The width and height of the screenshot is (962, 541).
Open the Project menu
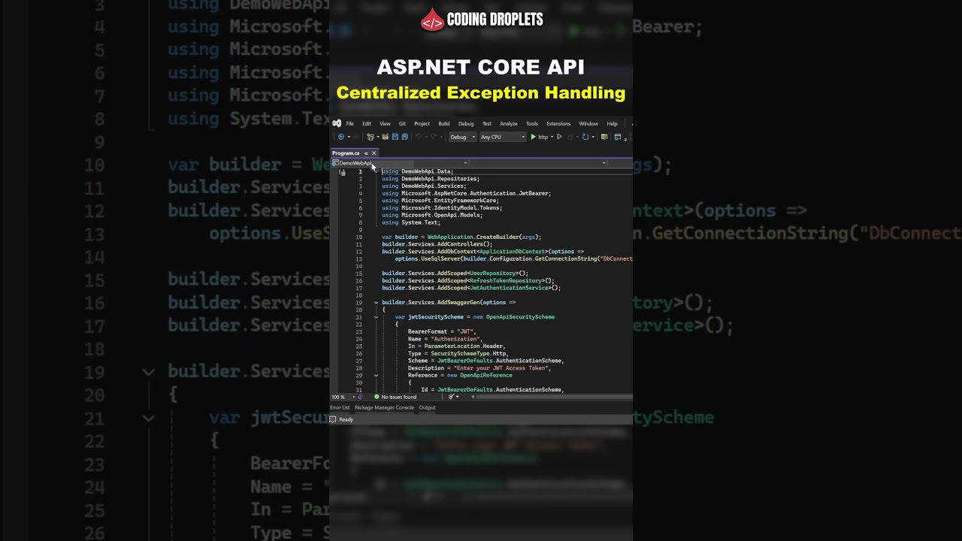422,124
